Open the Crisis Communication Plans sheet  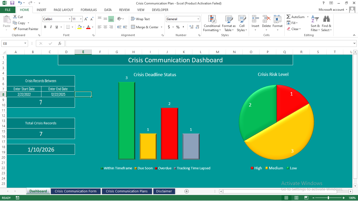tap(127, 191)
